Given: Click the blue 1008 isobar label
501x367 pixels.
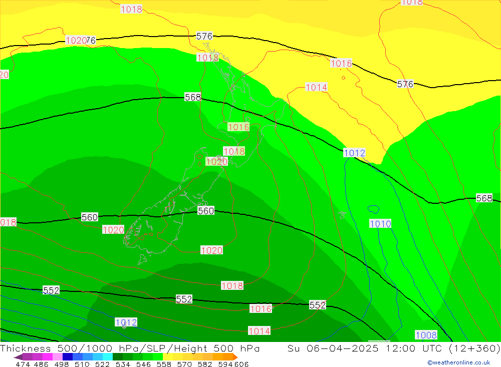Looking at the screenshot, I should tap(426, 335).
